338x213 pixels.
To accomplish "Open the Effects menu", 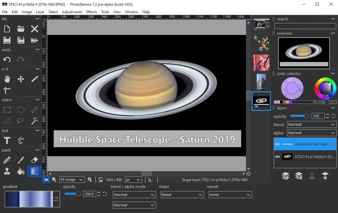I will tap(91, 12).
